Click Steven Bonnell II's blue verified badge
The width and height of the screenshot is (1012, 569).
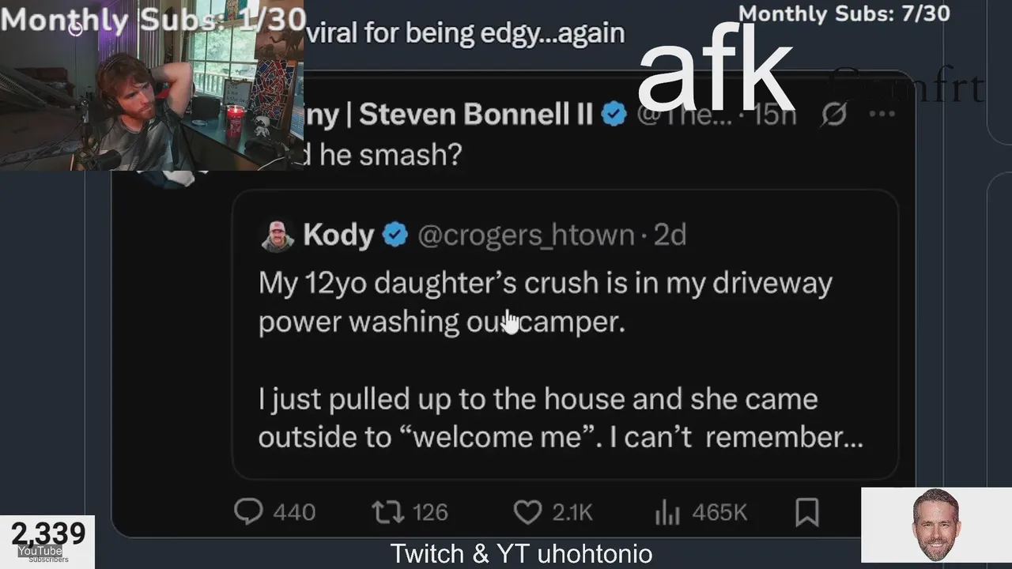pos(614,115)
